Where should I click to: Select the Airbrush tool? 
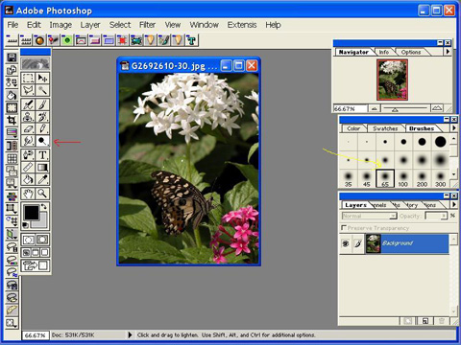pyautogui.click(x=28, y=104)
